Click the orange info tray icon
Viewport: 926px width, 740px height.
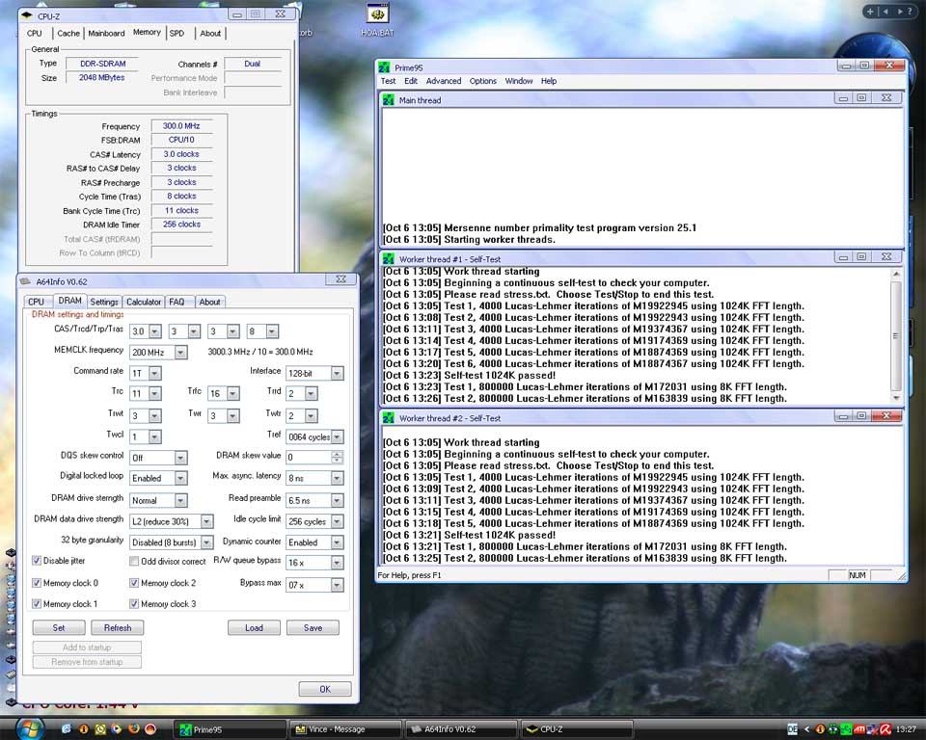pos(820,729)
